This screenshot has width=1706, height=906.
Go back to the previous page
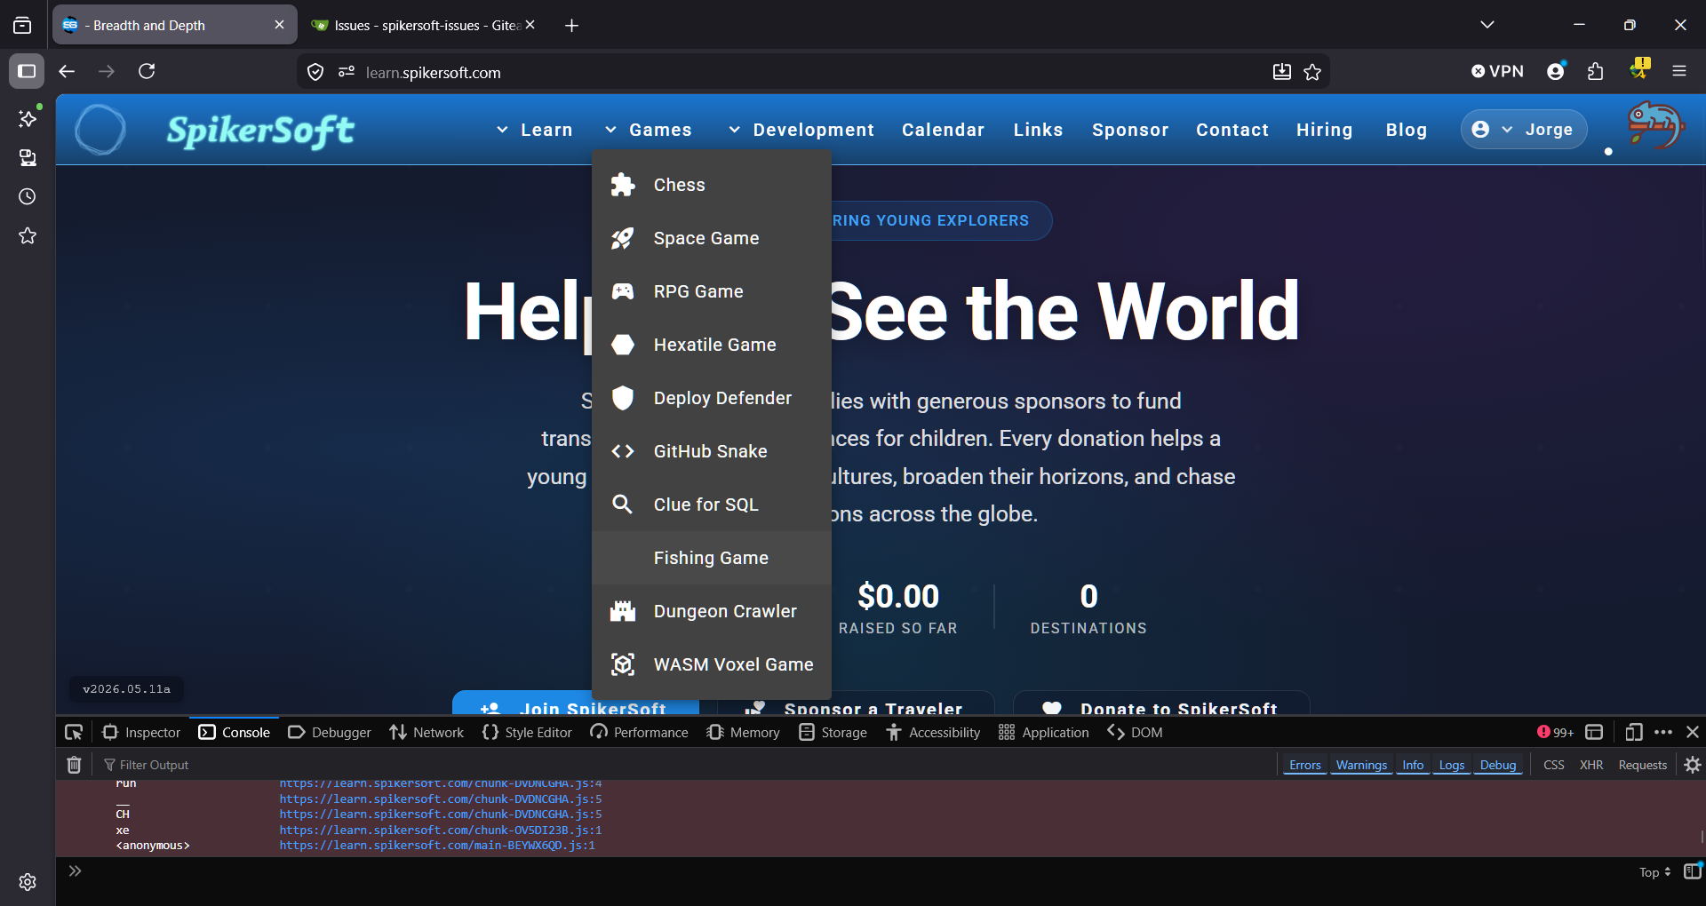click(x=67, y=71)
